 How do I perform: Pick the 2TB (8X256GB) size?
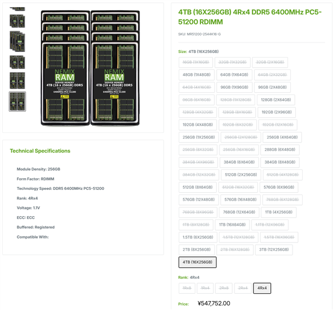(197, 250)
